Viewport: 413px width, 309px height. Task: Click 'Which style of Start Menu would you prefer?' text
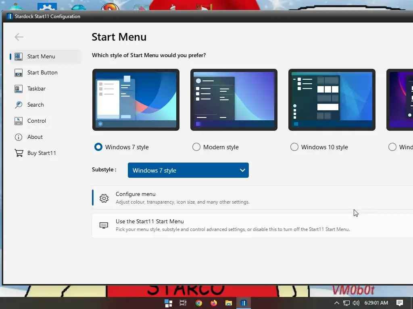coord(149,56)
